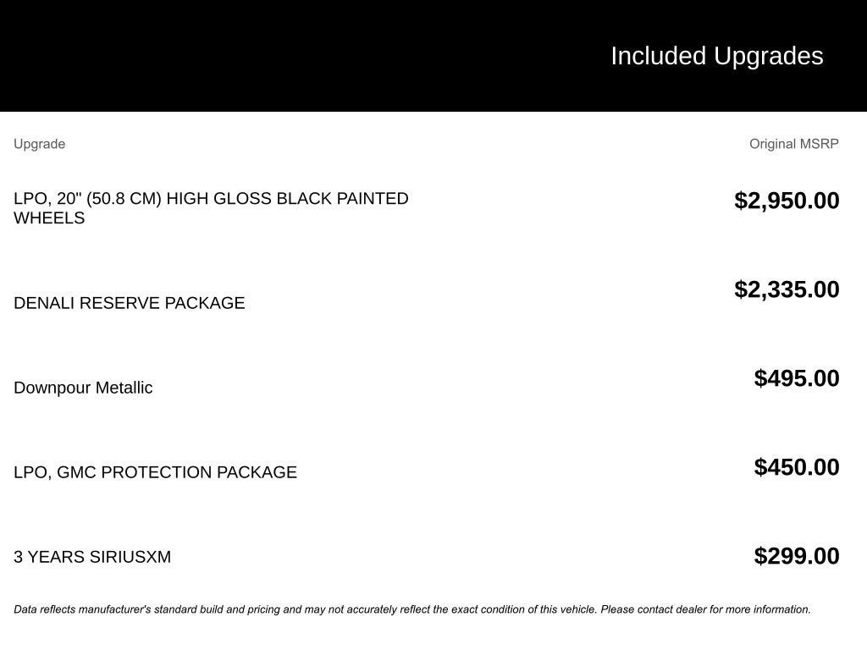Select the $450.00 protection package price

tap(797, 467)
